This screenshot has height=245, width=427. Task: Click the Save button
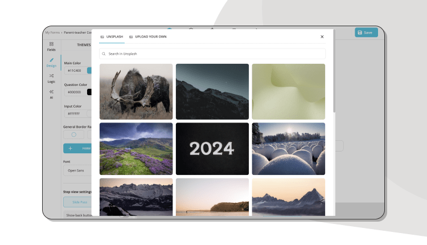pos(366,32)
